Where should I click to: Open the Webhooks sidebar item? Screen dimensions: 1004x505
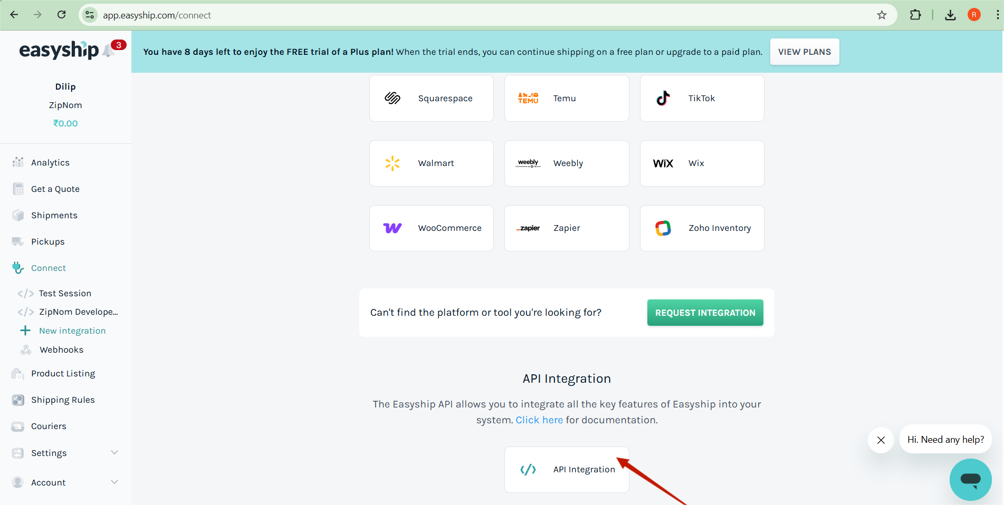pyautogui.click(x=61, y=349)
